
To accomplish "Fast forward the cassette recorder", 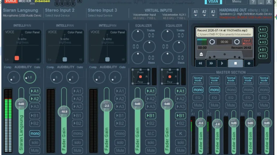I will click(x=211, y=63).
